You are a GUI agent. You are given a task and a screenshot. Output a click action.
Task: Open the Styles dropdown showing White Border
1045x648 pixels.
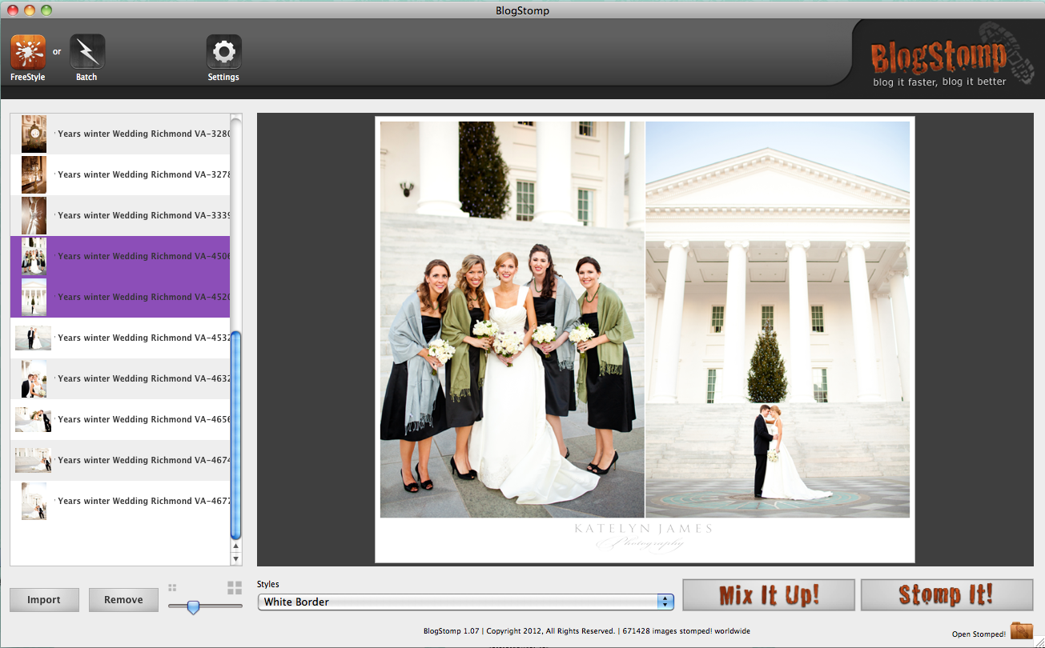click(465, 602)
